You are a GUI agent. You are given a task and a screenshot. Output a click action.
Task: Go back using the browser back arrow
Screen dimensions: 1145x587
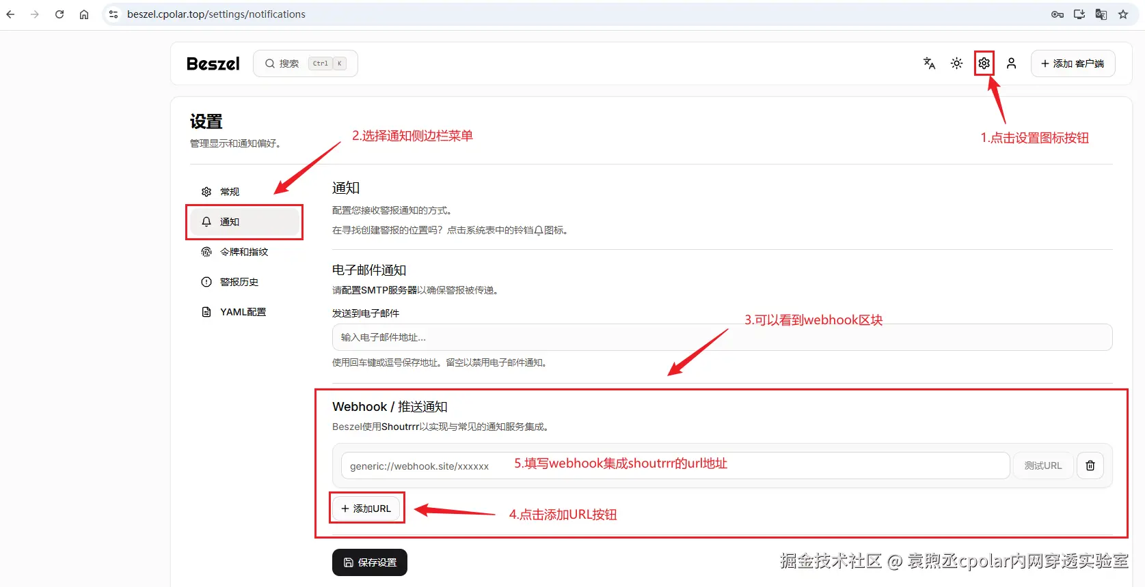point(10,14)
